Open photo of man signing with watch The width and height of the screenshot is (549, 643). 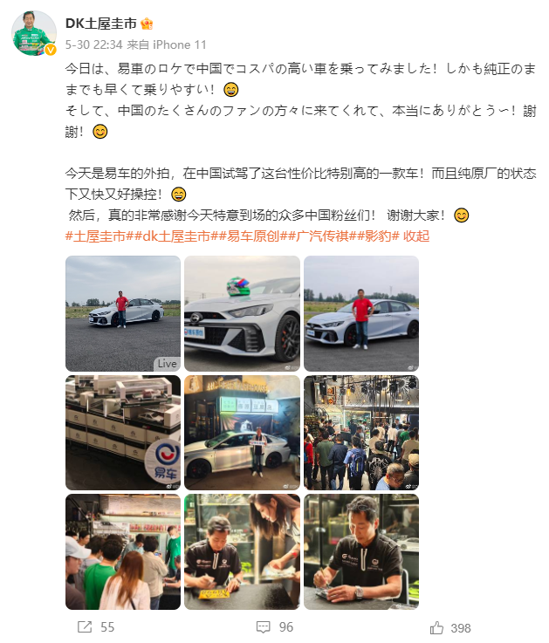(361, 552)
